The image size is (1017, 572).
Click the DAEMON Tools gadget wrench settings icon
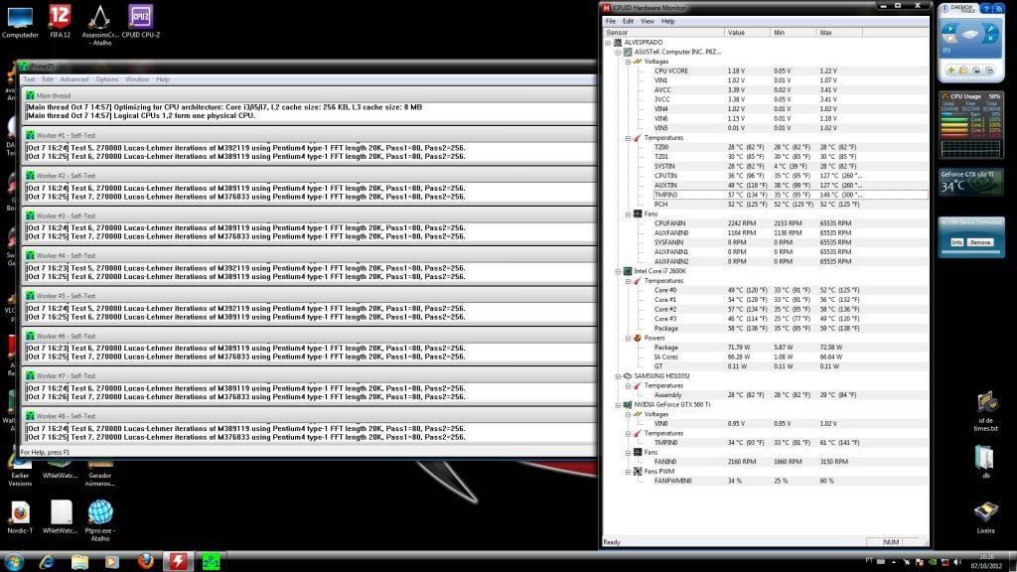(x=991, y=31)
